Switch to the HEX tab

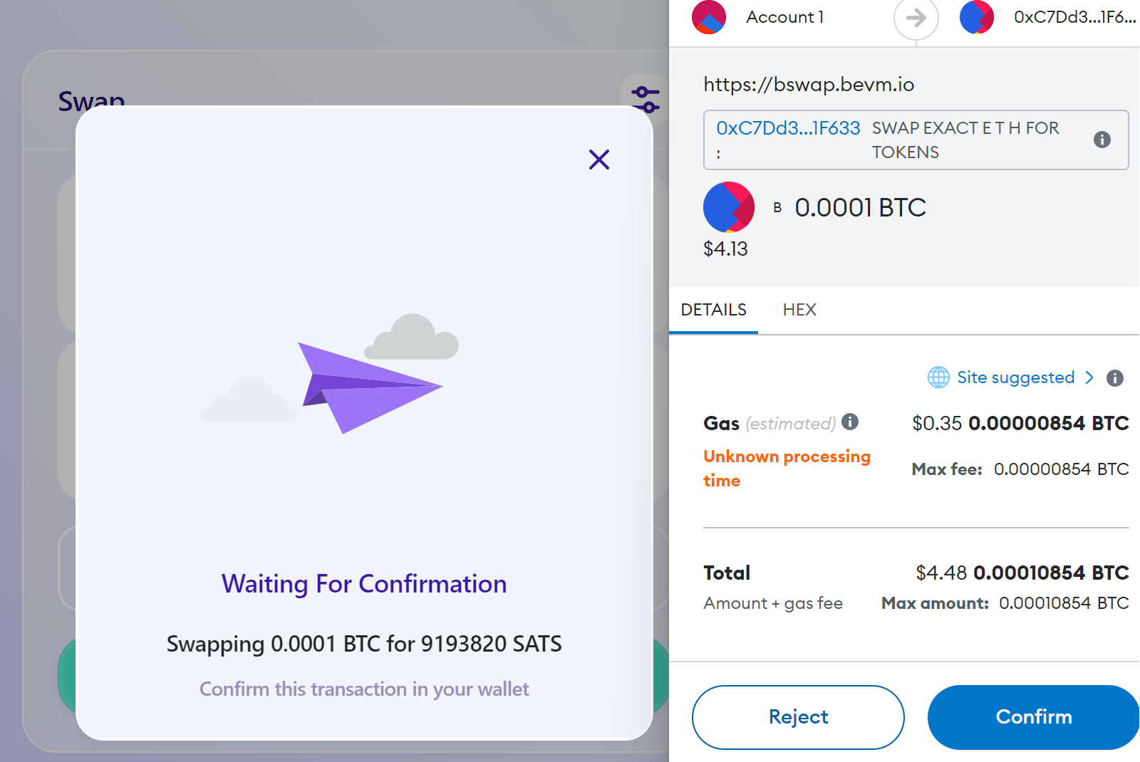pyautogui.click(x=799, y=310)
